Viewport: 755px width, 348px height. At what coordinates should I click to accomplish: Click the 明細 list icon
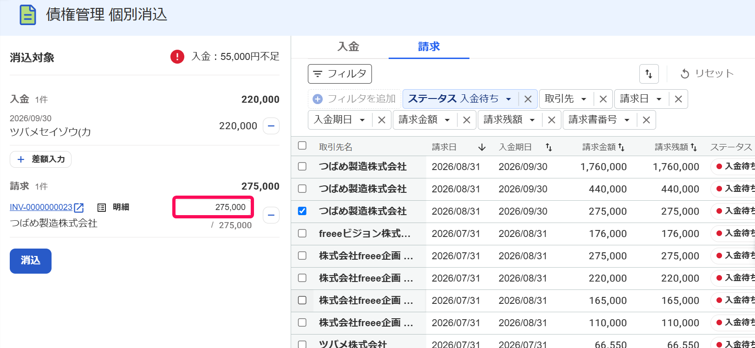[x=102, y=208]
